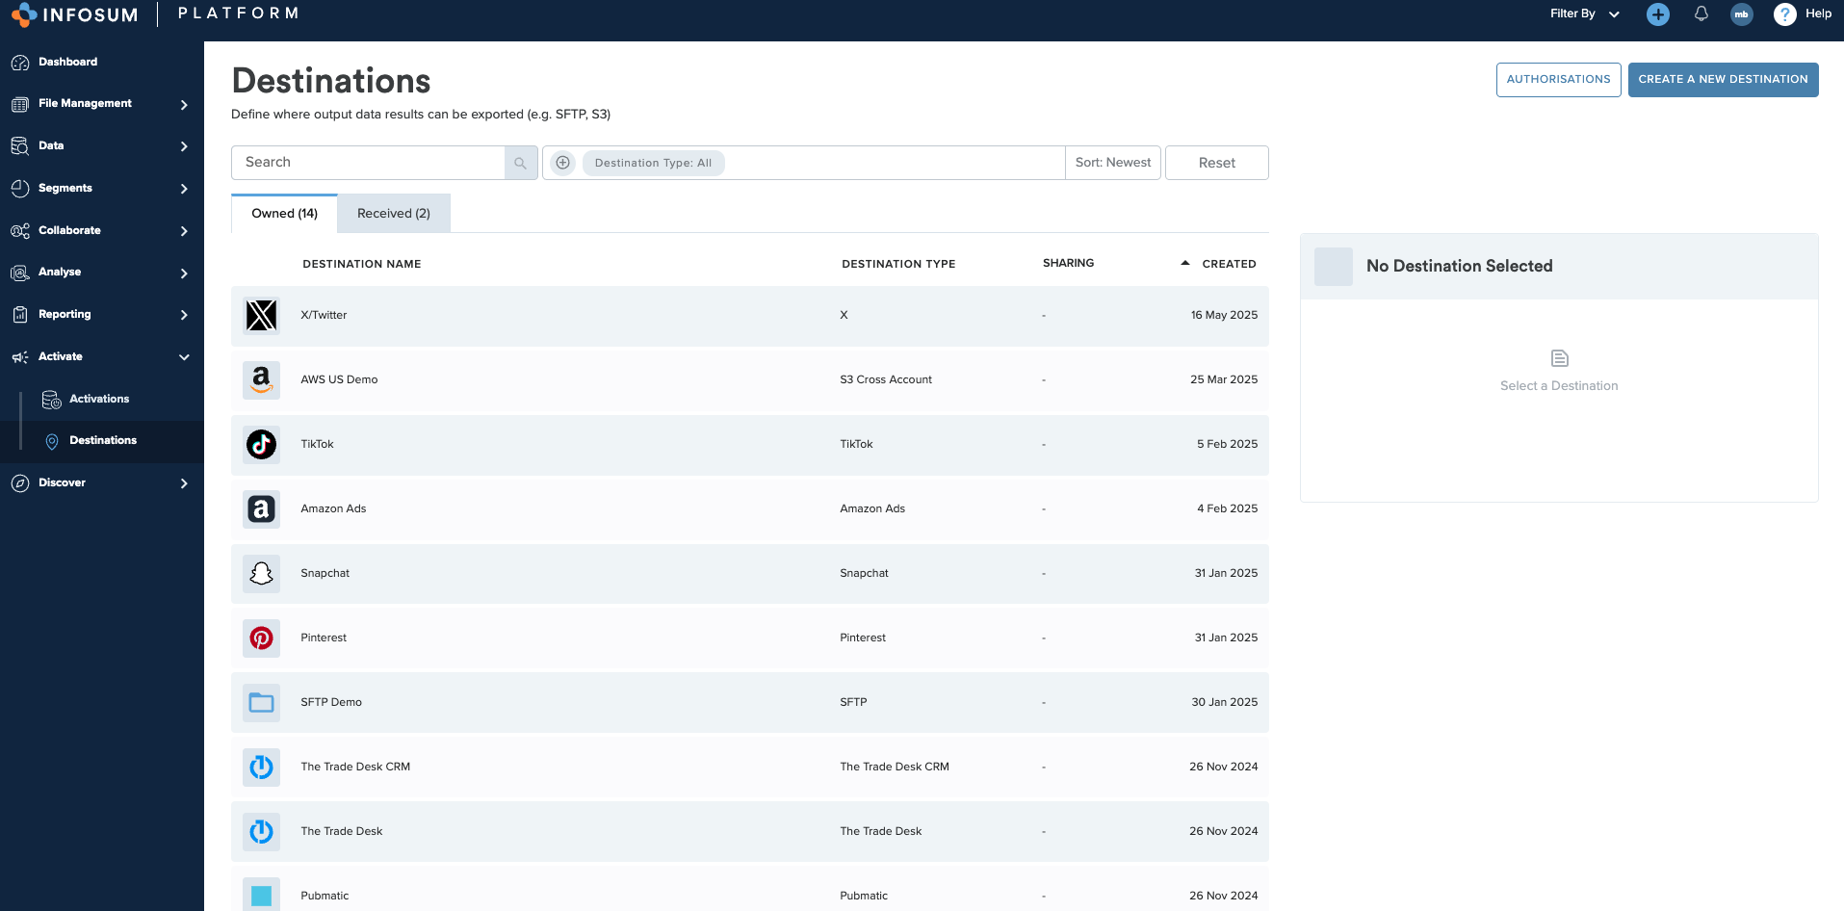Select the SFTP Demo row name

[x=331, y=702]
